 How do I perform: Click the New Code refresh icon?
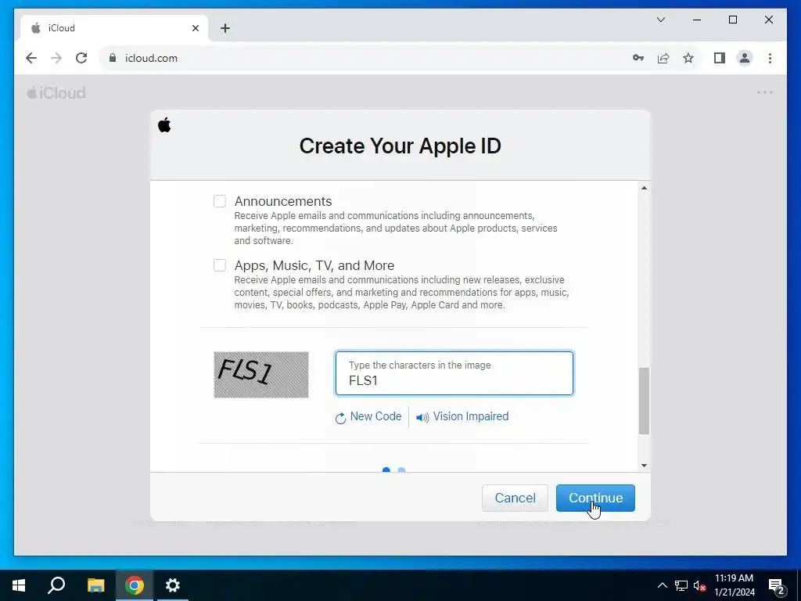tap(340, 418)
